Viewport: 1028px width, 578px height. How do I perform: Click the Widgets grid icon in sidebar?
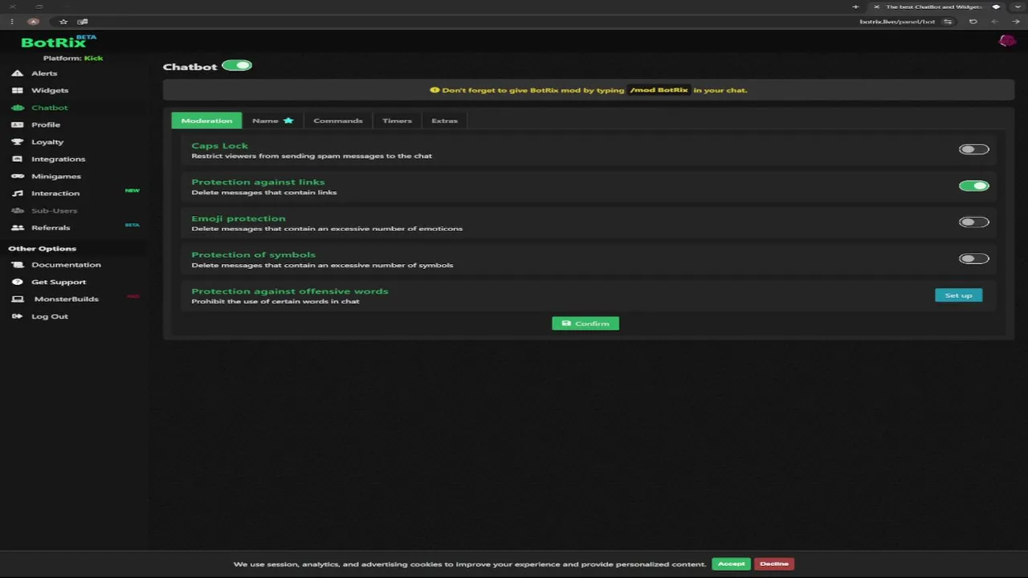pyautogui.click(x=17, y=91)
